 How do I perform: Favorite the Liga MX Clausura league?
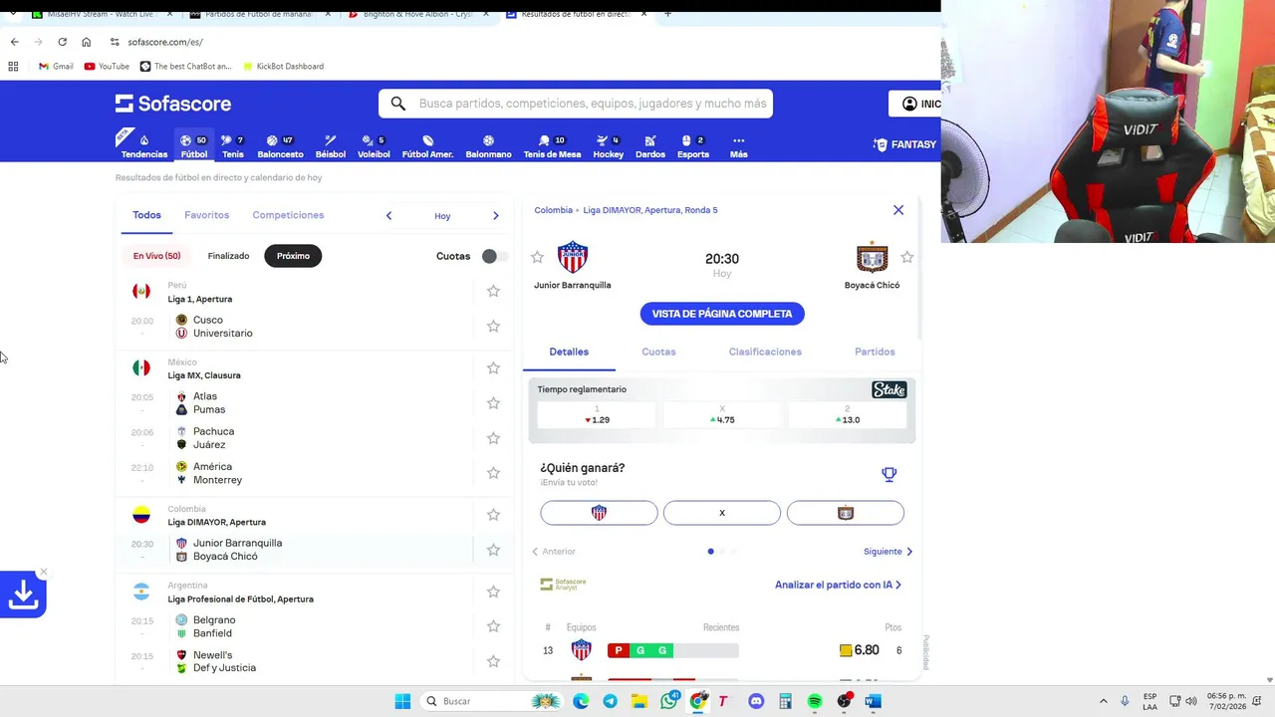pyautogui.click(x=493, y=367)
